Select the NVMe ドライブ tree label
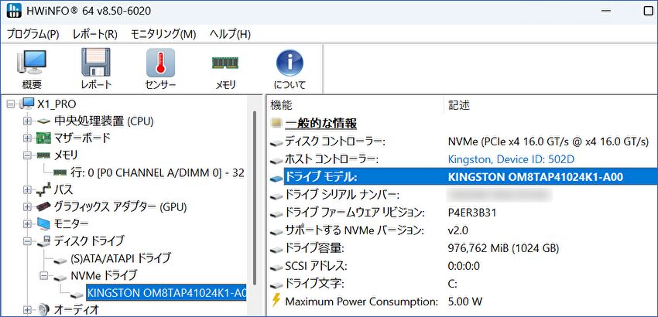Viewport: 658px width, 317px height. 104,275
